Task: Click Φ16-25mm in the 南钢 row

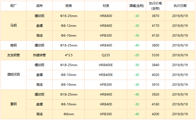Action: 69,45
